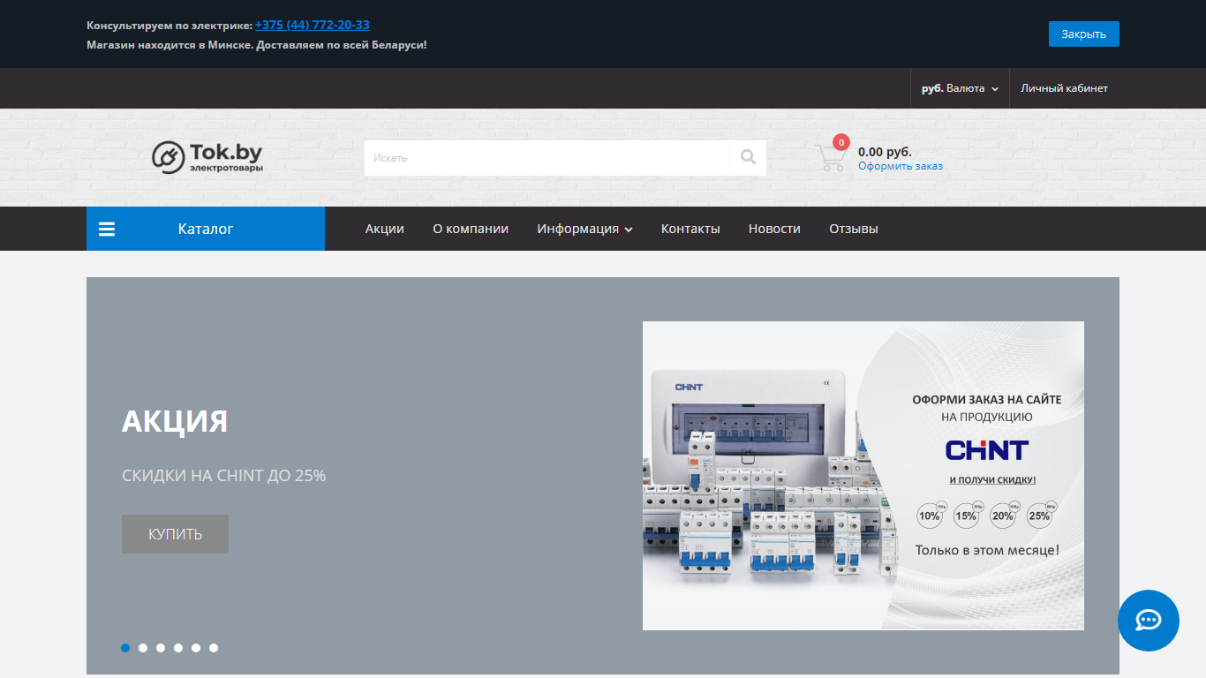
Task: Select the third slider dot
Action: [x=161, y=648]
